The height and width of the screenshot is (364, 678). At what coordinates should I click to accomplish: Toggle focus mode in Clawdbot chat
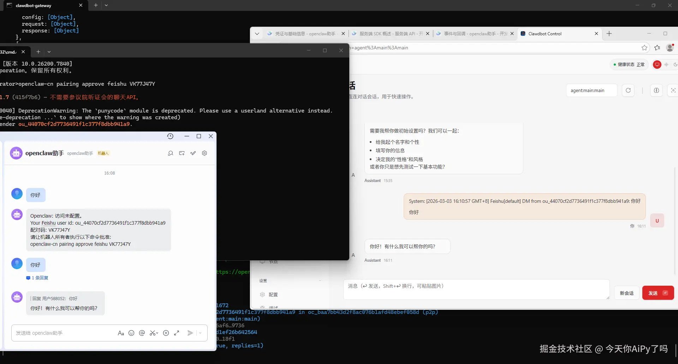[673, 90]
